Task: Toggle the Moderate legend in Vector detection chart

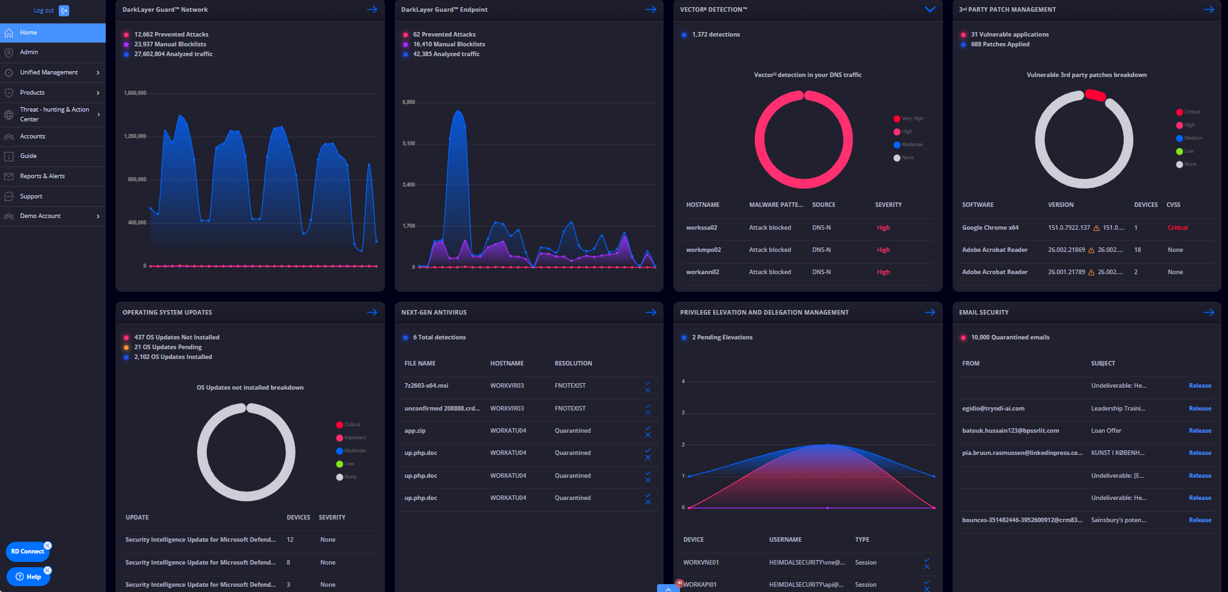Action: click(x=908, y=145)
